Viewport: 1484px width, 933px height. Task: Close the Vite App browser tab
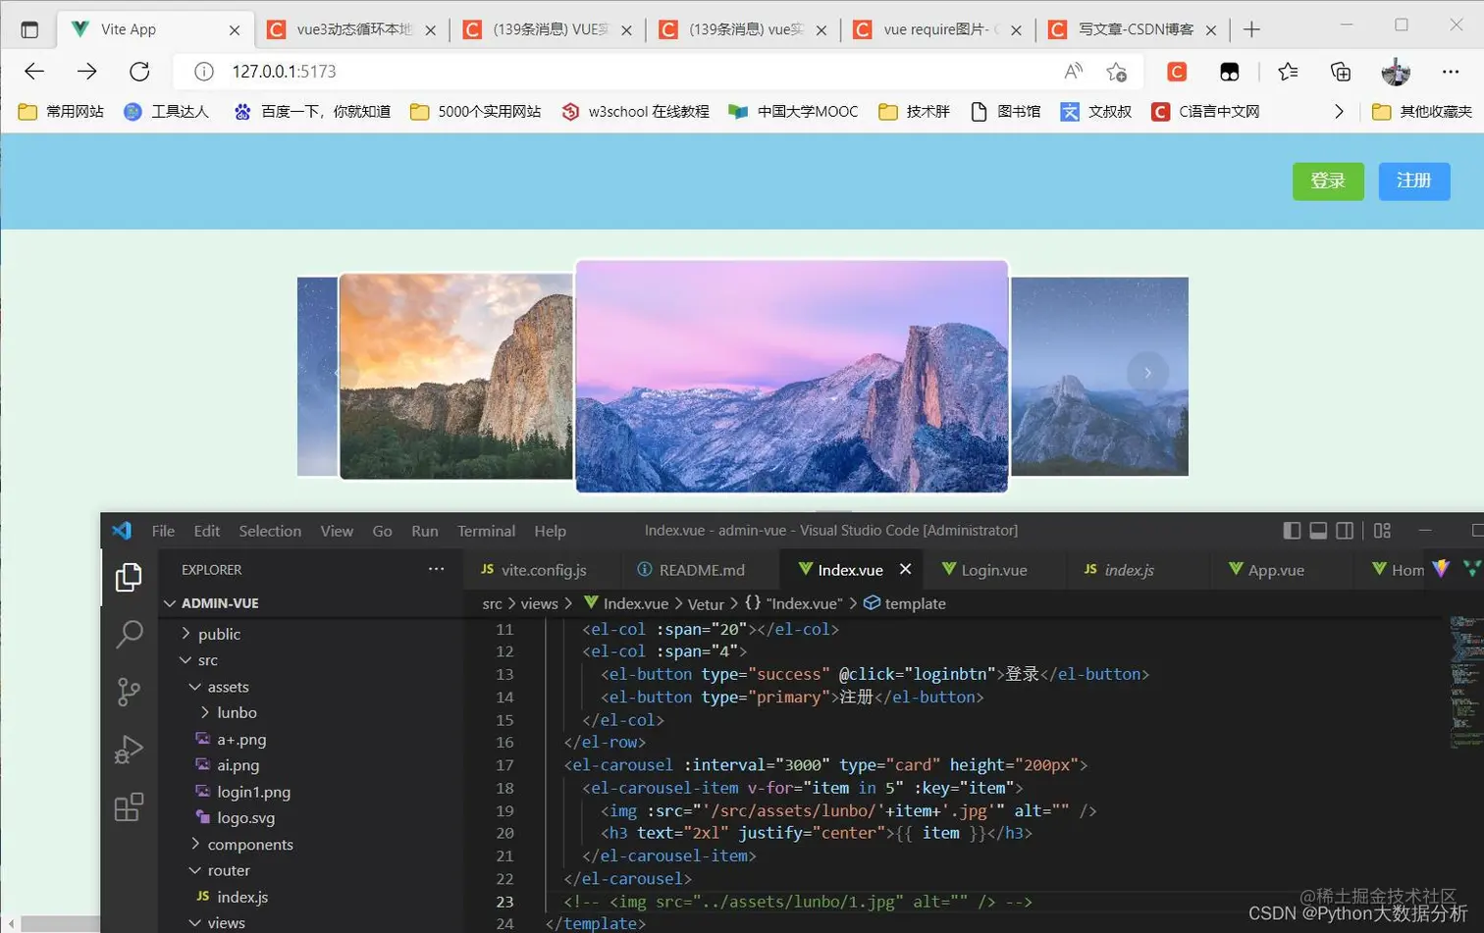pyautogui.click(x=235, y=30)
